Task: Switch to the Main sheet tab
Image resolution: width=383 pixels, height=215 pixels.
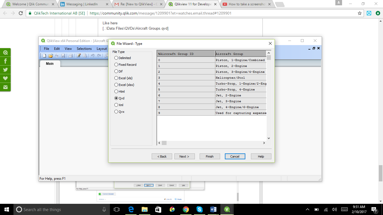Action: coord(50,64)
